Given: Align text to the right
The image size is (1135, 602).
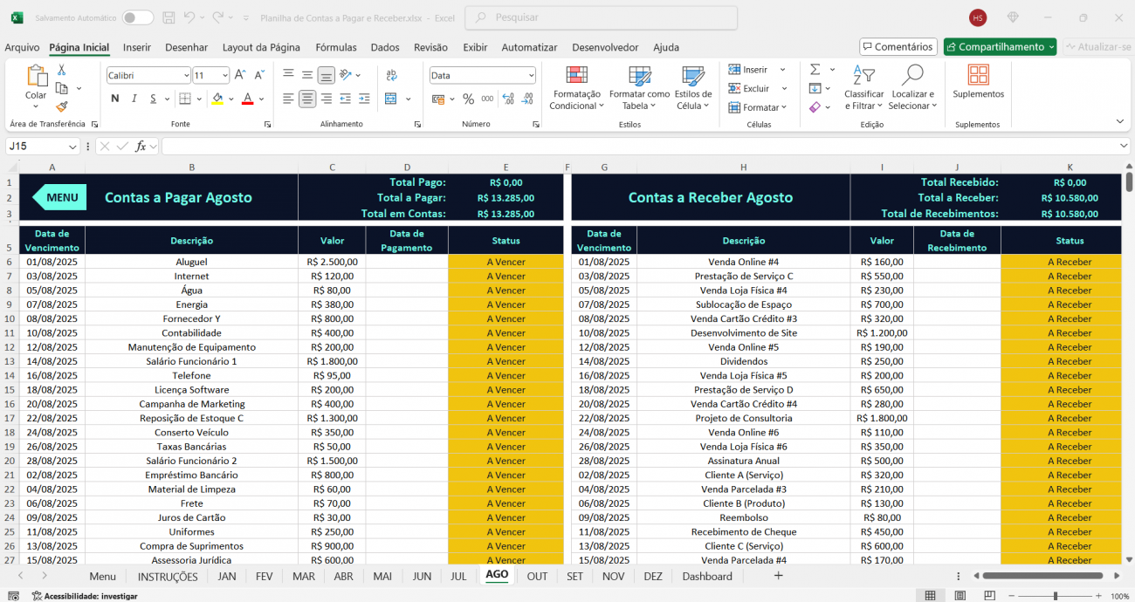Looking at the screenshot, I should coord(327,99).
